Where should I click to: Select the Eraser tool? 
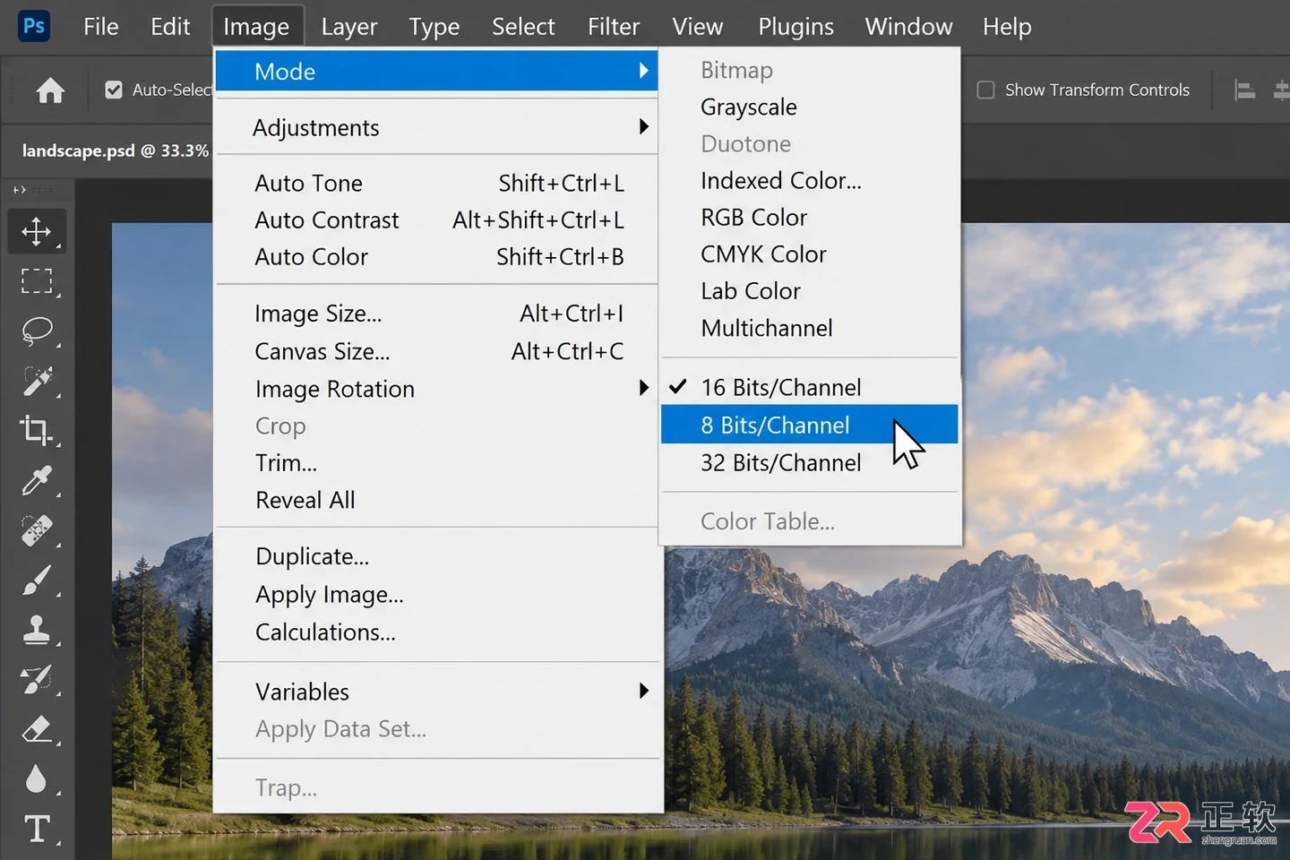point(37,730)
